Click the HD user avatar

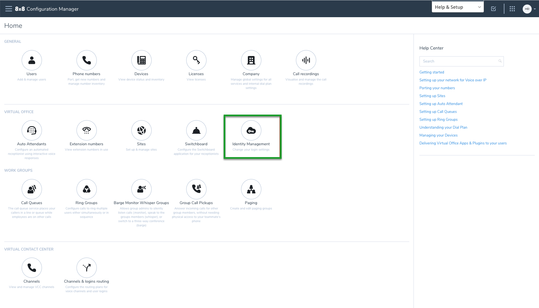[x=527, y=9]
